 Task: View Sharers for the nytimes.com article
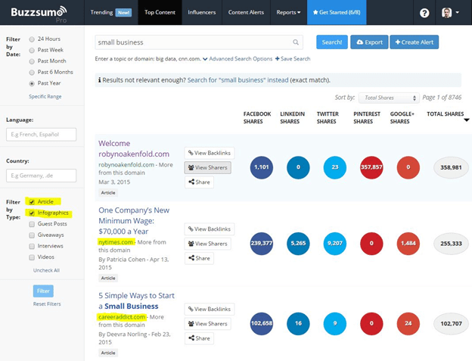coord(208,244)
